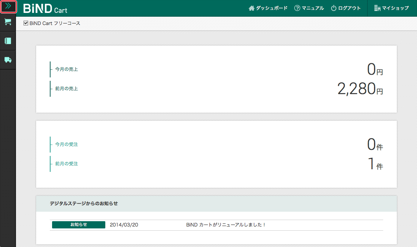Image resolution: width=417 pixels, height=247 pixels.
Task: Expand the sidebar with the double-chevron button
Action: 8,6
